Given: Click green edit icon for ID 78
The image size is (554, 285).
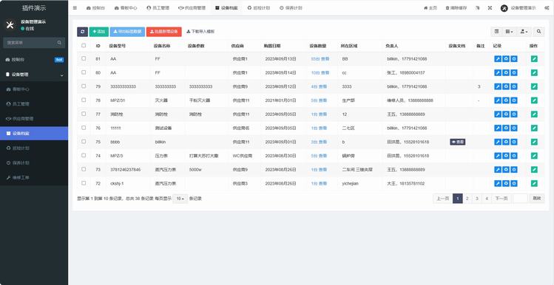Looking at the screenshot, I should pyautogui.click(x=534, y=100).
